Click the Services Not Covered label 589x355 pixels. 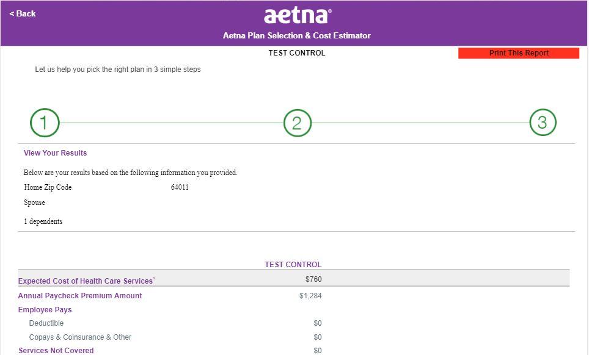(56, 351)
